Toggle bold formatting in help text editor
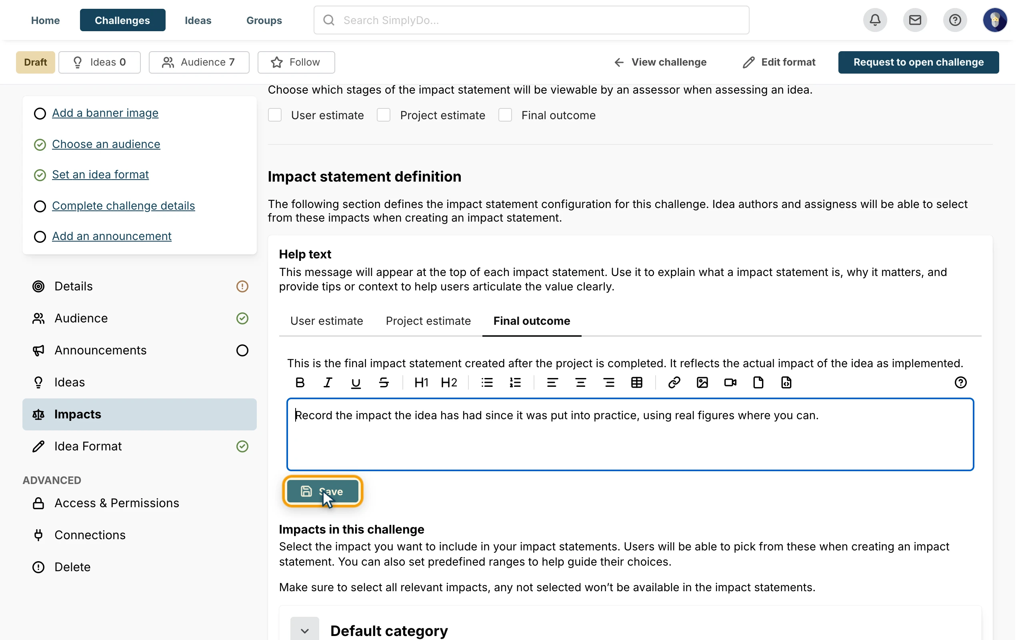Viewport: 1024px width, 640px height. pyautogui.click(x=300, y=383)
